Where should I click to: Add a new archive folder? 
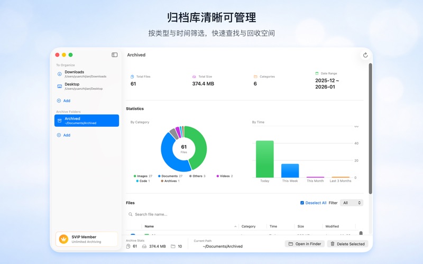[x=63, y=135]
